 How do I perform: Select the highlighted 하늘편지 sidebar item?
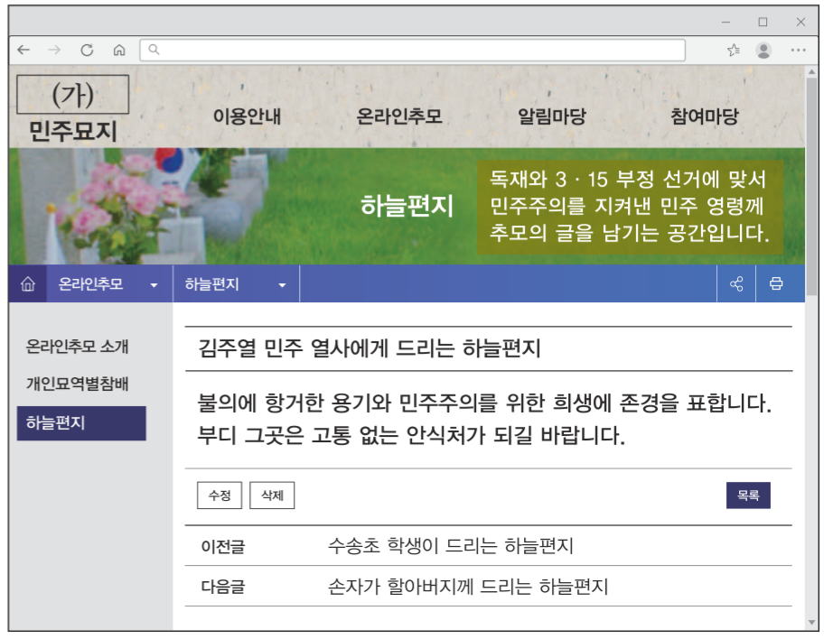81,423
